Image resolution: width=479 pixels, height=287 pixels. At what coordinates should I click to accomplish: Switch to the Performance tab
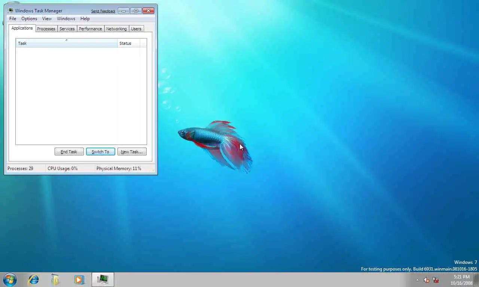coord(90,29)
